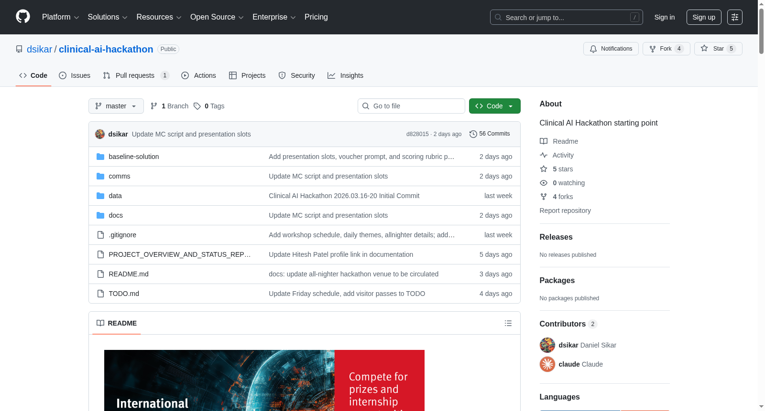Viewport: 765px width, 411px height.
Task: Open the Actions tab
Action: [199, 75]
